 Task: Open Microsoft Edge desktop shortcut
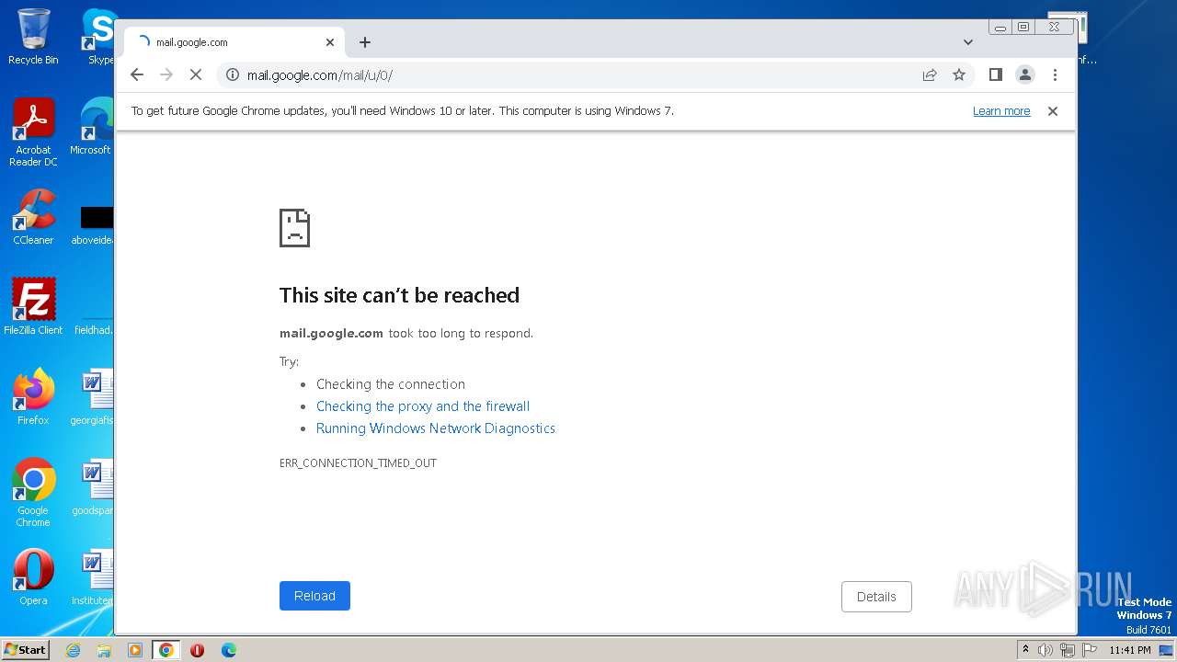pyautogui.click(x=92, y=127)
